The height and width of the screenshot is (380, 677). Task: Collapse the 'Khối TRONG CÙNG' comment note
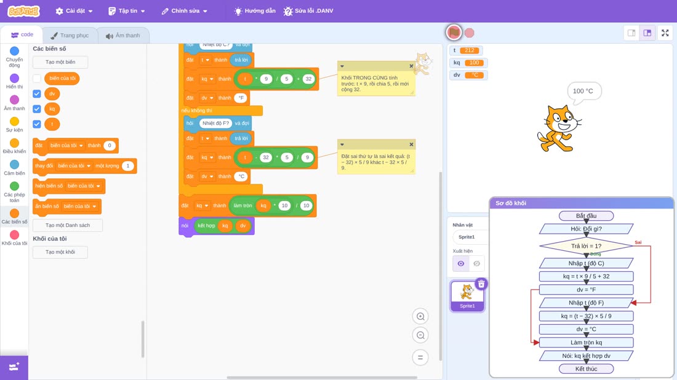[342, 66]
